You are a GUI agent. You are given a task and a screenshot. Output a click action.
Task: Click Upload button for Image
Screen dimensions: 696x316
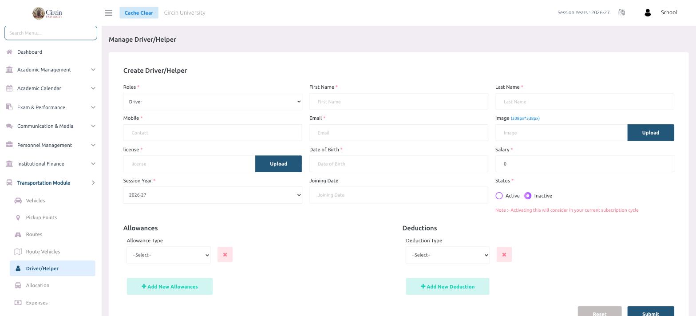651,133
